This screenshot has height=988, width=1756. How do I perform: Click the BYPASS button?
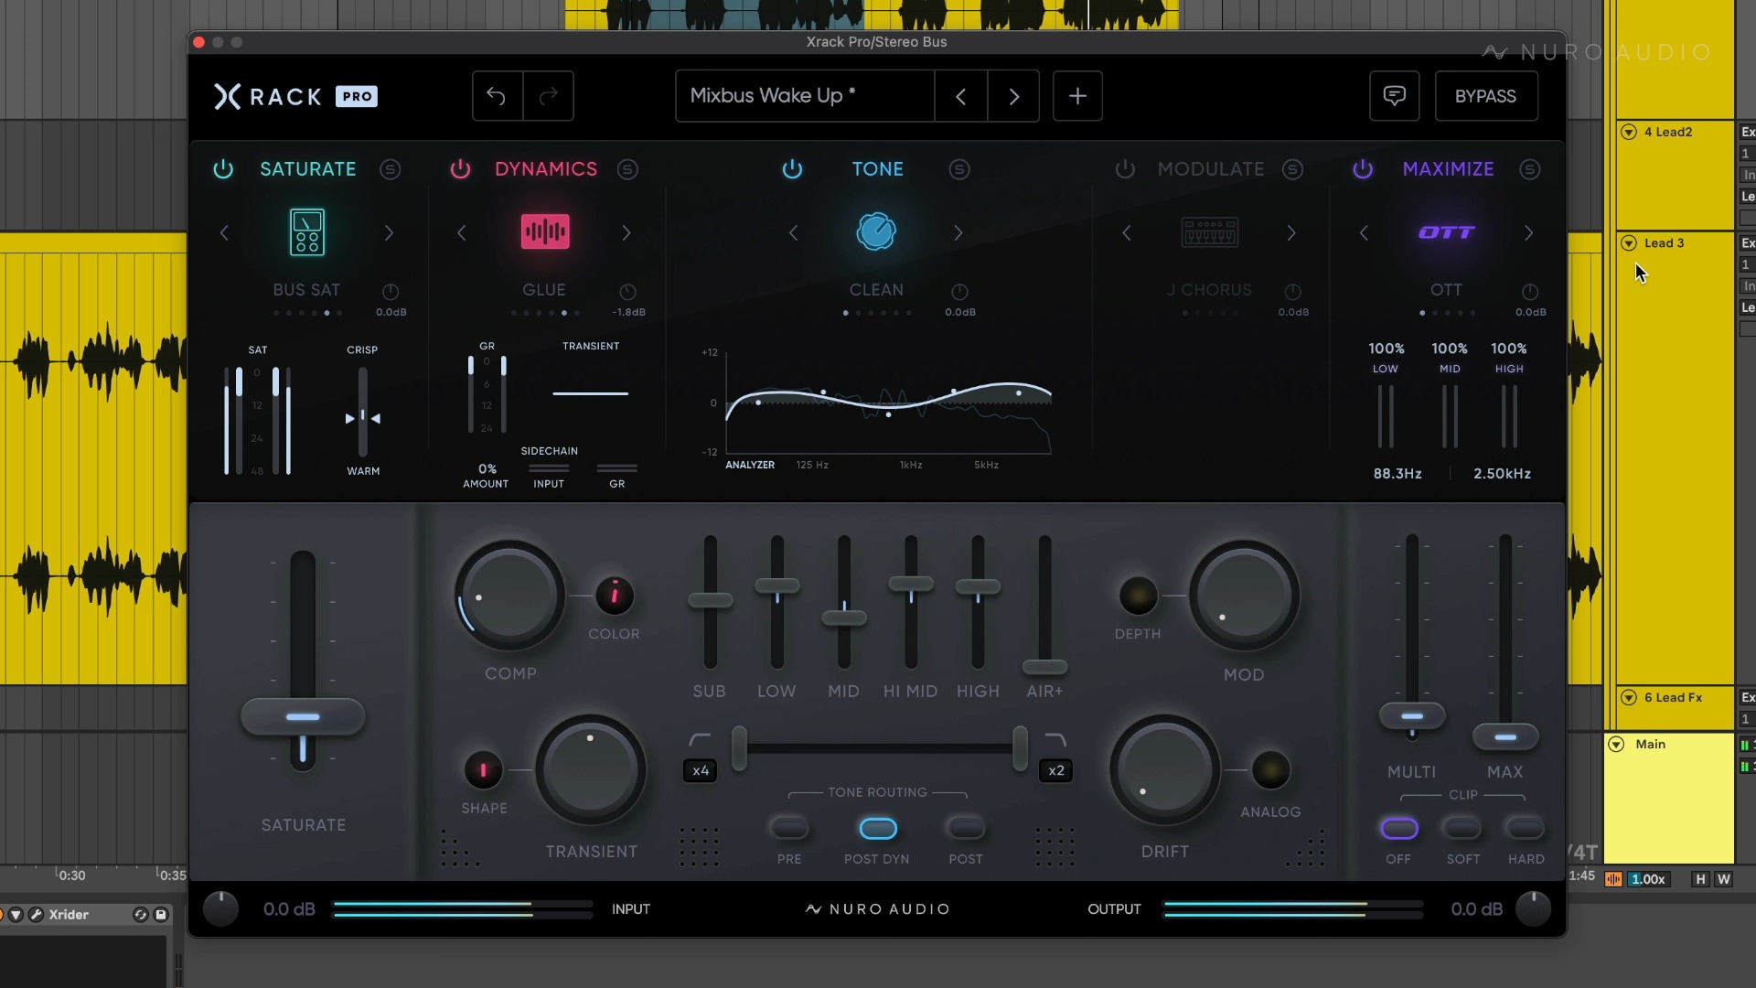coord(1485,96)
